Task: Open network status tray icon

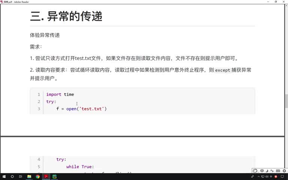Action: coord(263,177)
